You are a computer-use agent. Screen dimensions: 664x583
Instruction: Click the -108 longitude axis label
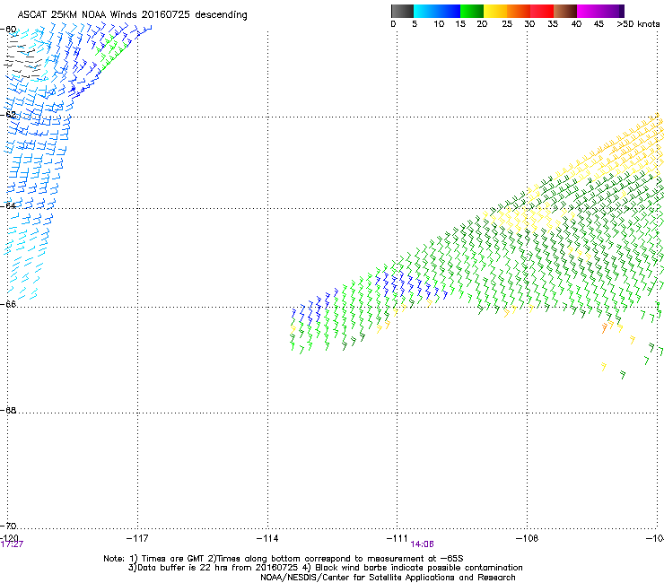[x=527, y=538]
